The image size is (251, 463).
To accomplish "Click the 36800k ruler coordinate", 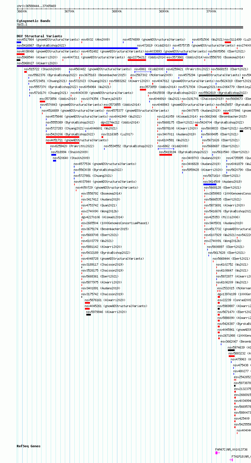I will point(117,12).
